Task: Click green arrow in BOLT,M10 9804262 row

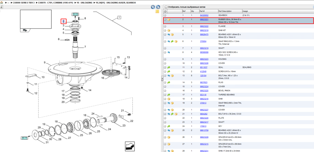Action: tap(172, 114)
